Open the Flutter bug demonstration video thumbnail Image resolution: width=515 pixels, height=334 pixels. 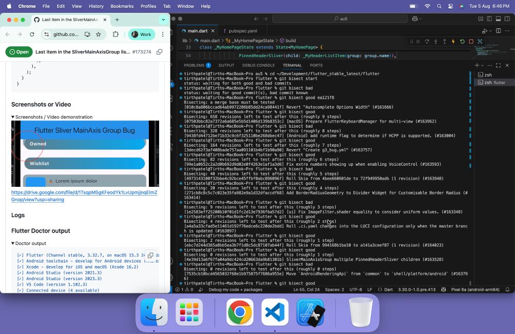(x=85, y=153)
